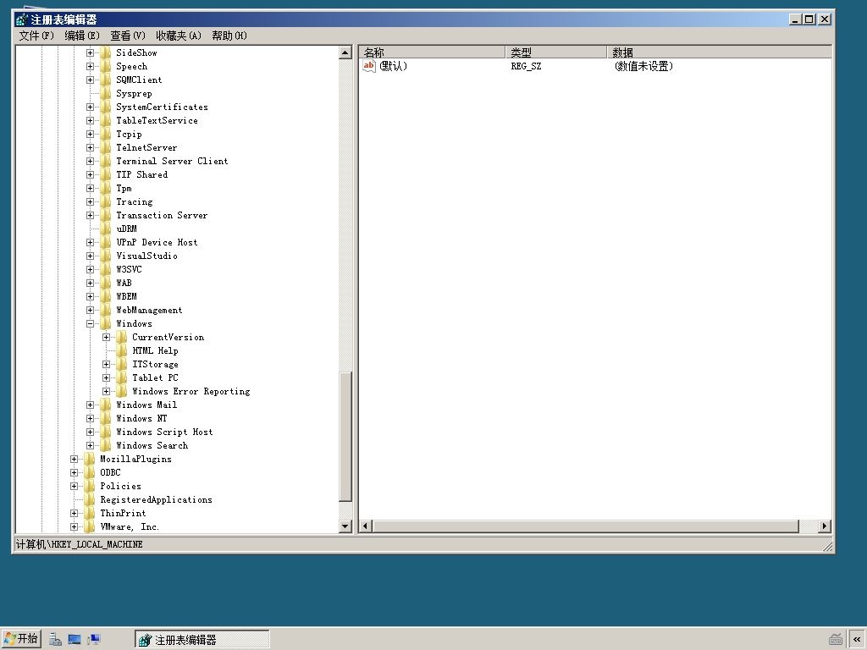This screenshot has width=867, height=650.
Task: Collapse the Windows registry key
Action: pyautogui.click(x=90, y=324)
